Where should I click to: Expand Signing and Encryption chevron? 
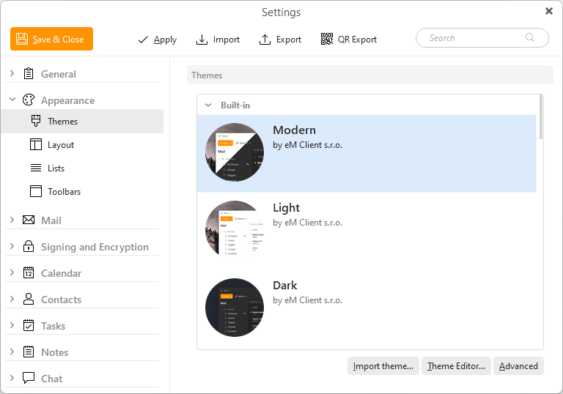pos(12,246)
